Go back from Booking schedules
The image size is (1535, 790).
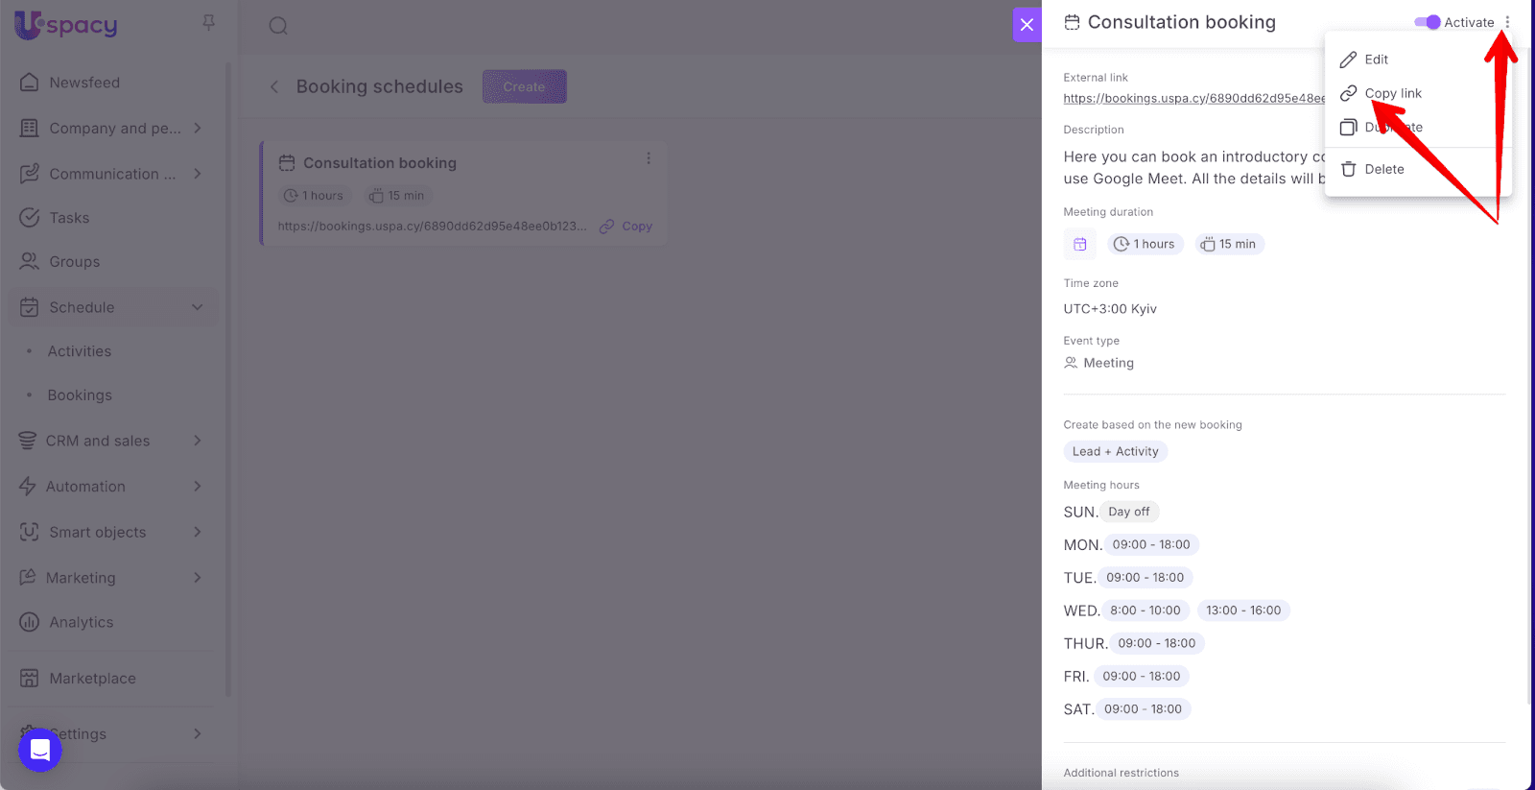pos(274,86)
